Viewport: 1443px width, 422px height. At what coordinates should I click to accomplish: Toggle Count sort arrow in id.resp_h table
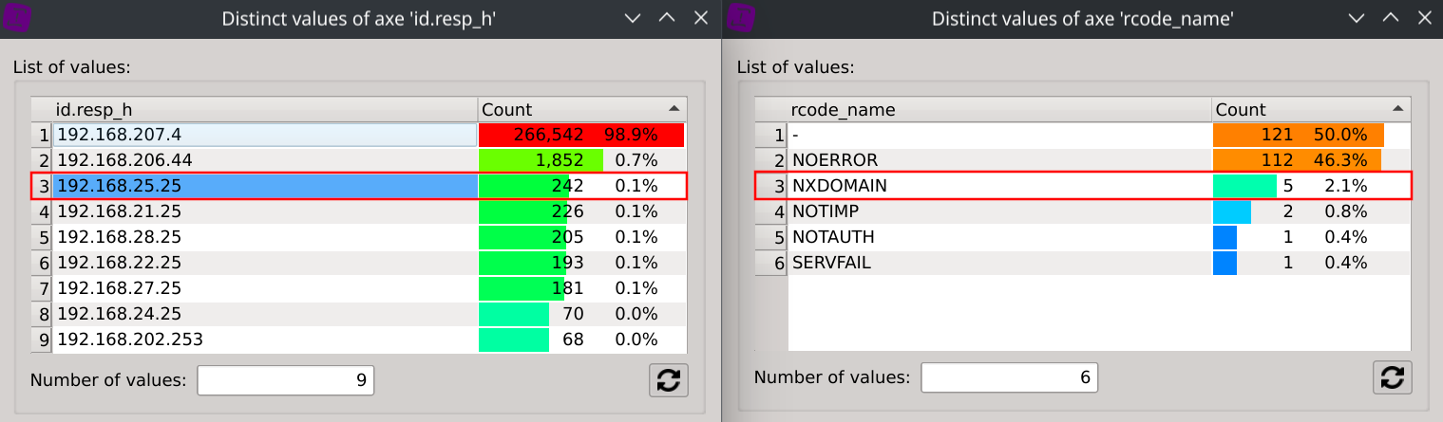pos(674,109)
